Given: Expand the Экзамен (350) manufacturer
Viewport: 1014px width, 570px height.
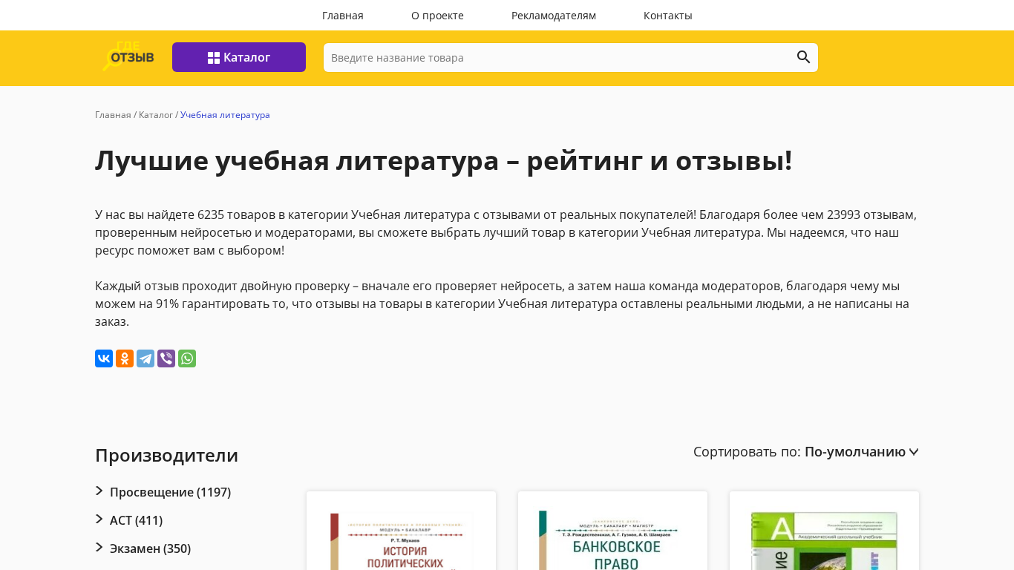Looking at the screenshot, I should (x=143, y=548).
